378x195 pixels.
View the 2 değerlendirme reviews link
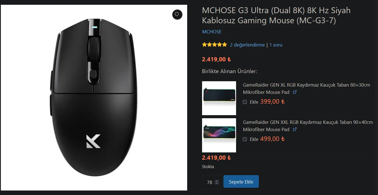[x=247, y=45]
